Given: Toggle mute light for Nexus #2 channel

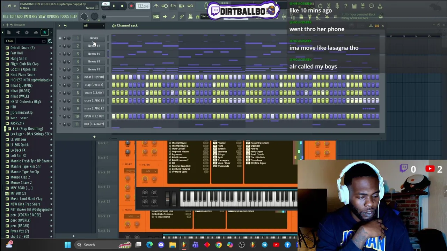Looking at the screenshot, I should click(60, 46).
